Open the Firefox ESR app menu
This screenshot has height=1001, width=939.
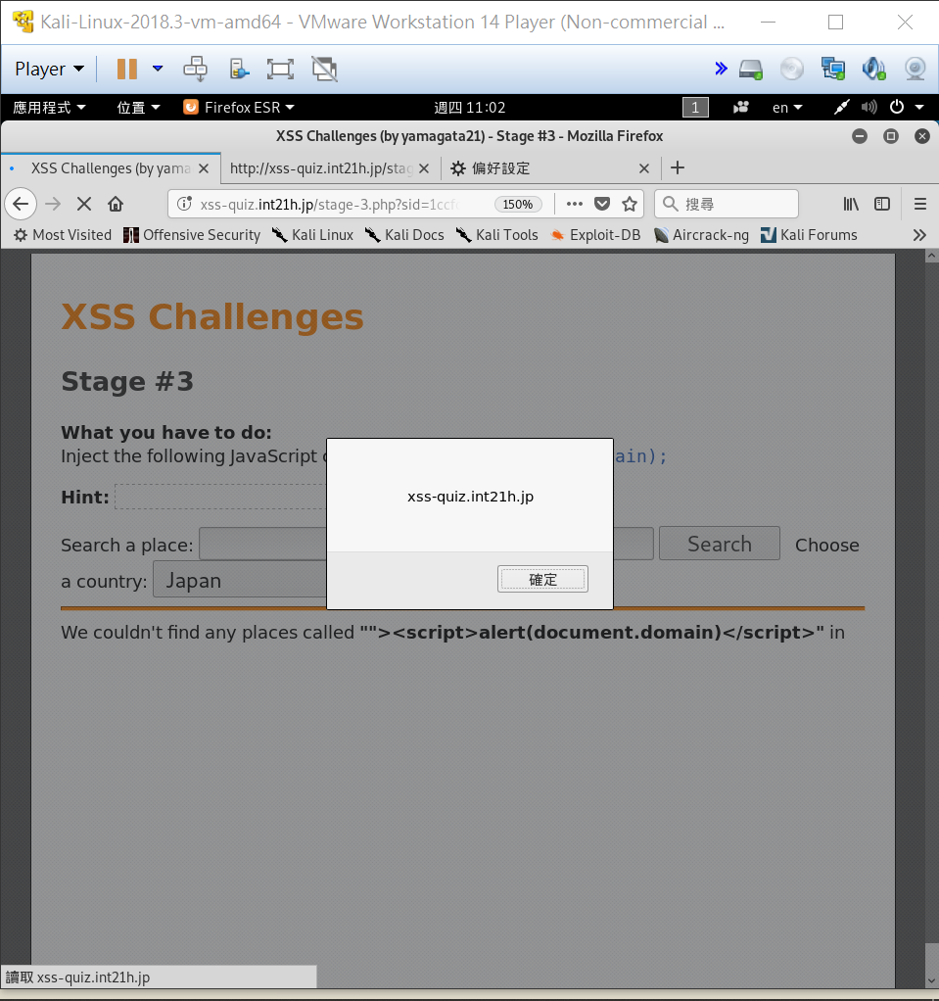click(x=239, y=108)
